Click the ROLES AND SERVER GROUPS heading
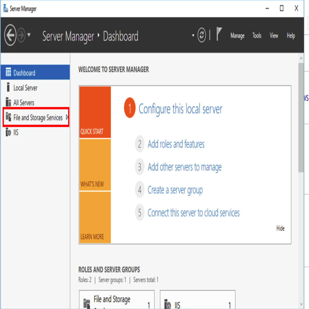This screenshot has width=309, height=309. pos(109,269)
